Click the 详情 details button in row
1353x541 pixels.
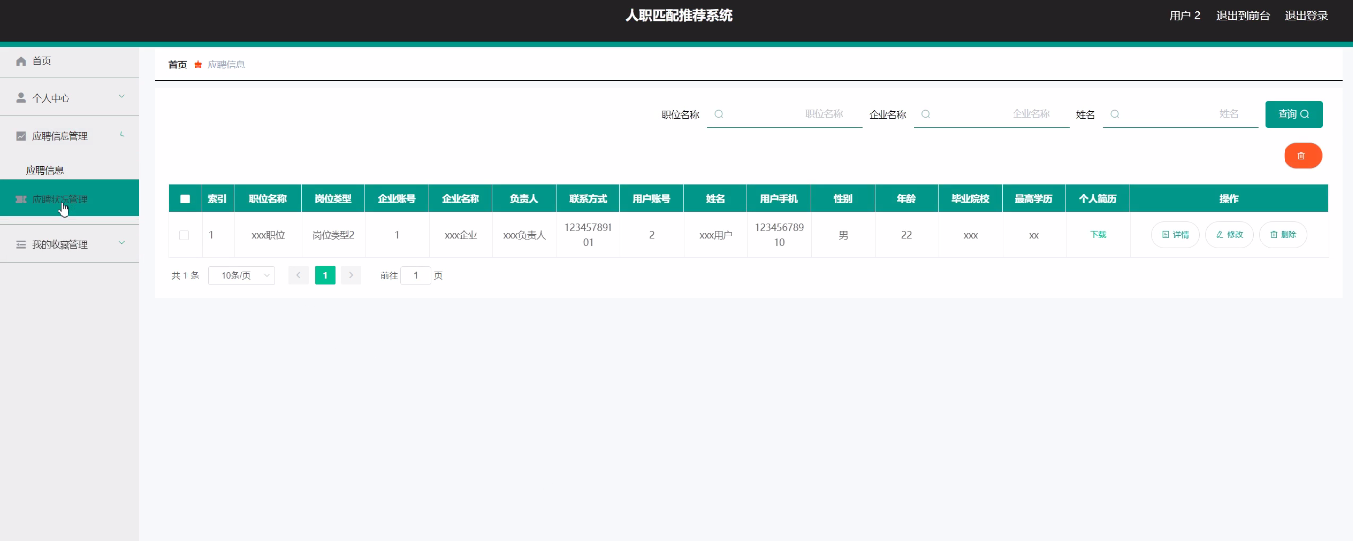tap(1175, 235)
